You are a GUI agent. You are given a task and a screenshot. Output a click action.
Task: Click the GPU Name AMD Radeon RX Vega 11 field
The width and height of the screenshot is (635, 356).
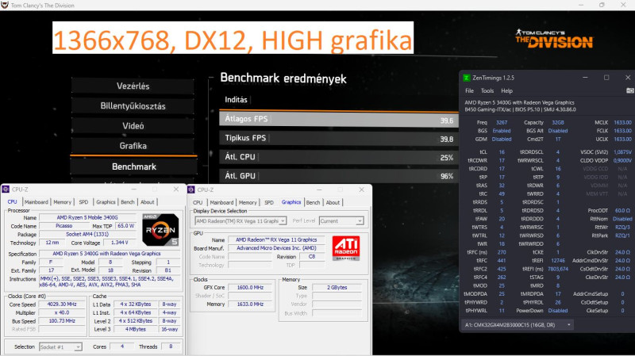[x=276, y=240]
